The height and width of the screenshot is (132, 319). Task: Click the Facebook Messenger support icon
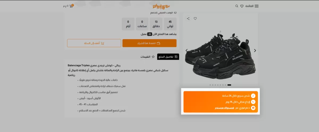point(253,108)
